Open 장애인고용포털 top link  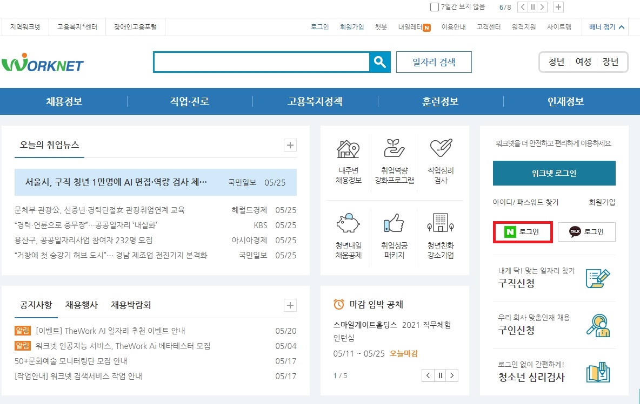click(135, 28)
